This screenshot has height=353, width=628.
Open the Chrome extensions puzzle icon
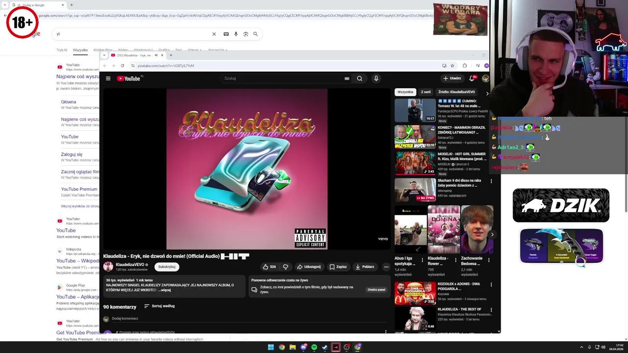465,66
